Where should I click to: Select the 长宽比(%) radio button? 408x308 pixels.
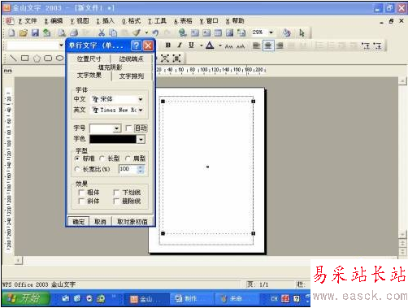[77, 169]
